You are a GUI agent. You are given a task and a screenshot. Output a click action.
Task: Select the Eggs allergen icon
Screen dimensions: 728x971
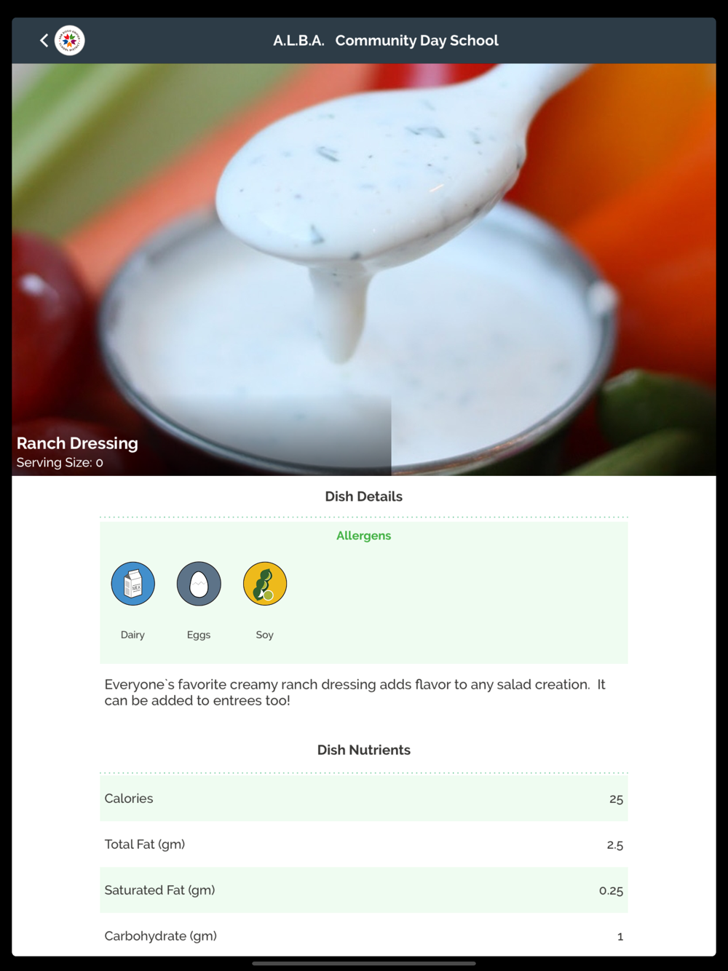click(199, 584)
